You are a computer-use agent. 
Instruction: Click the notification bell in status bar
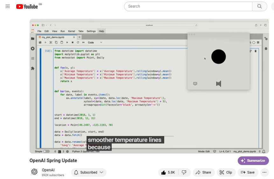tap(264, 151)
